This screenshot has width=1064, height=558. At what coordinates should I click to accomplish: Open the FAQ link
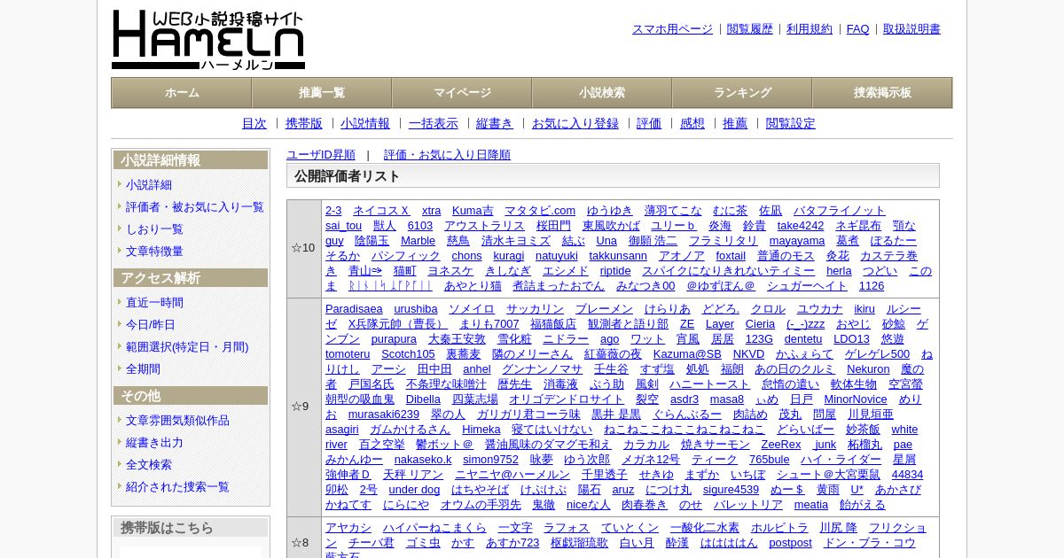tap(858, 29)
